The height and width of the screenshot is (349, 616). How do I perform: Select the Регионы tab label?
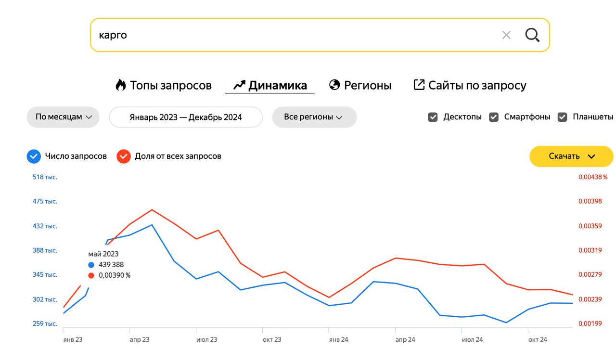pyautogui.click(x=368, y=86)
